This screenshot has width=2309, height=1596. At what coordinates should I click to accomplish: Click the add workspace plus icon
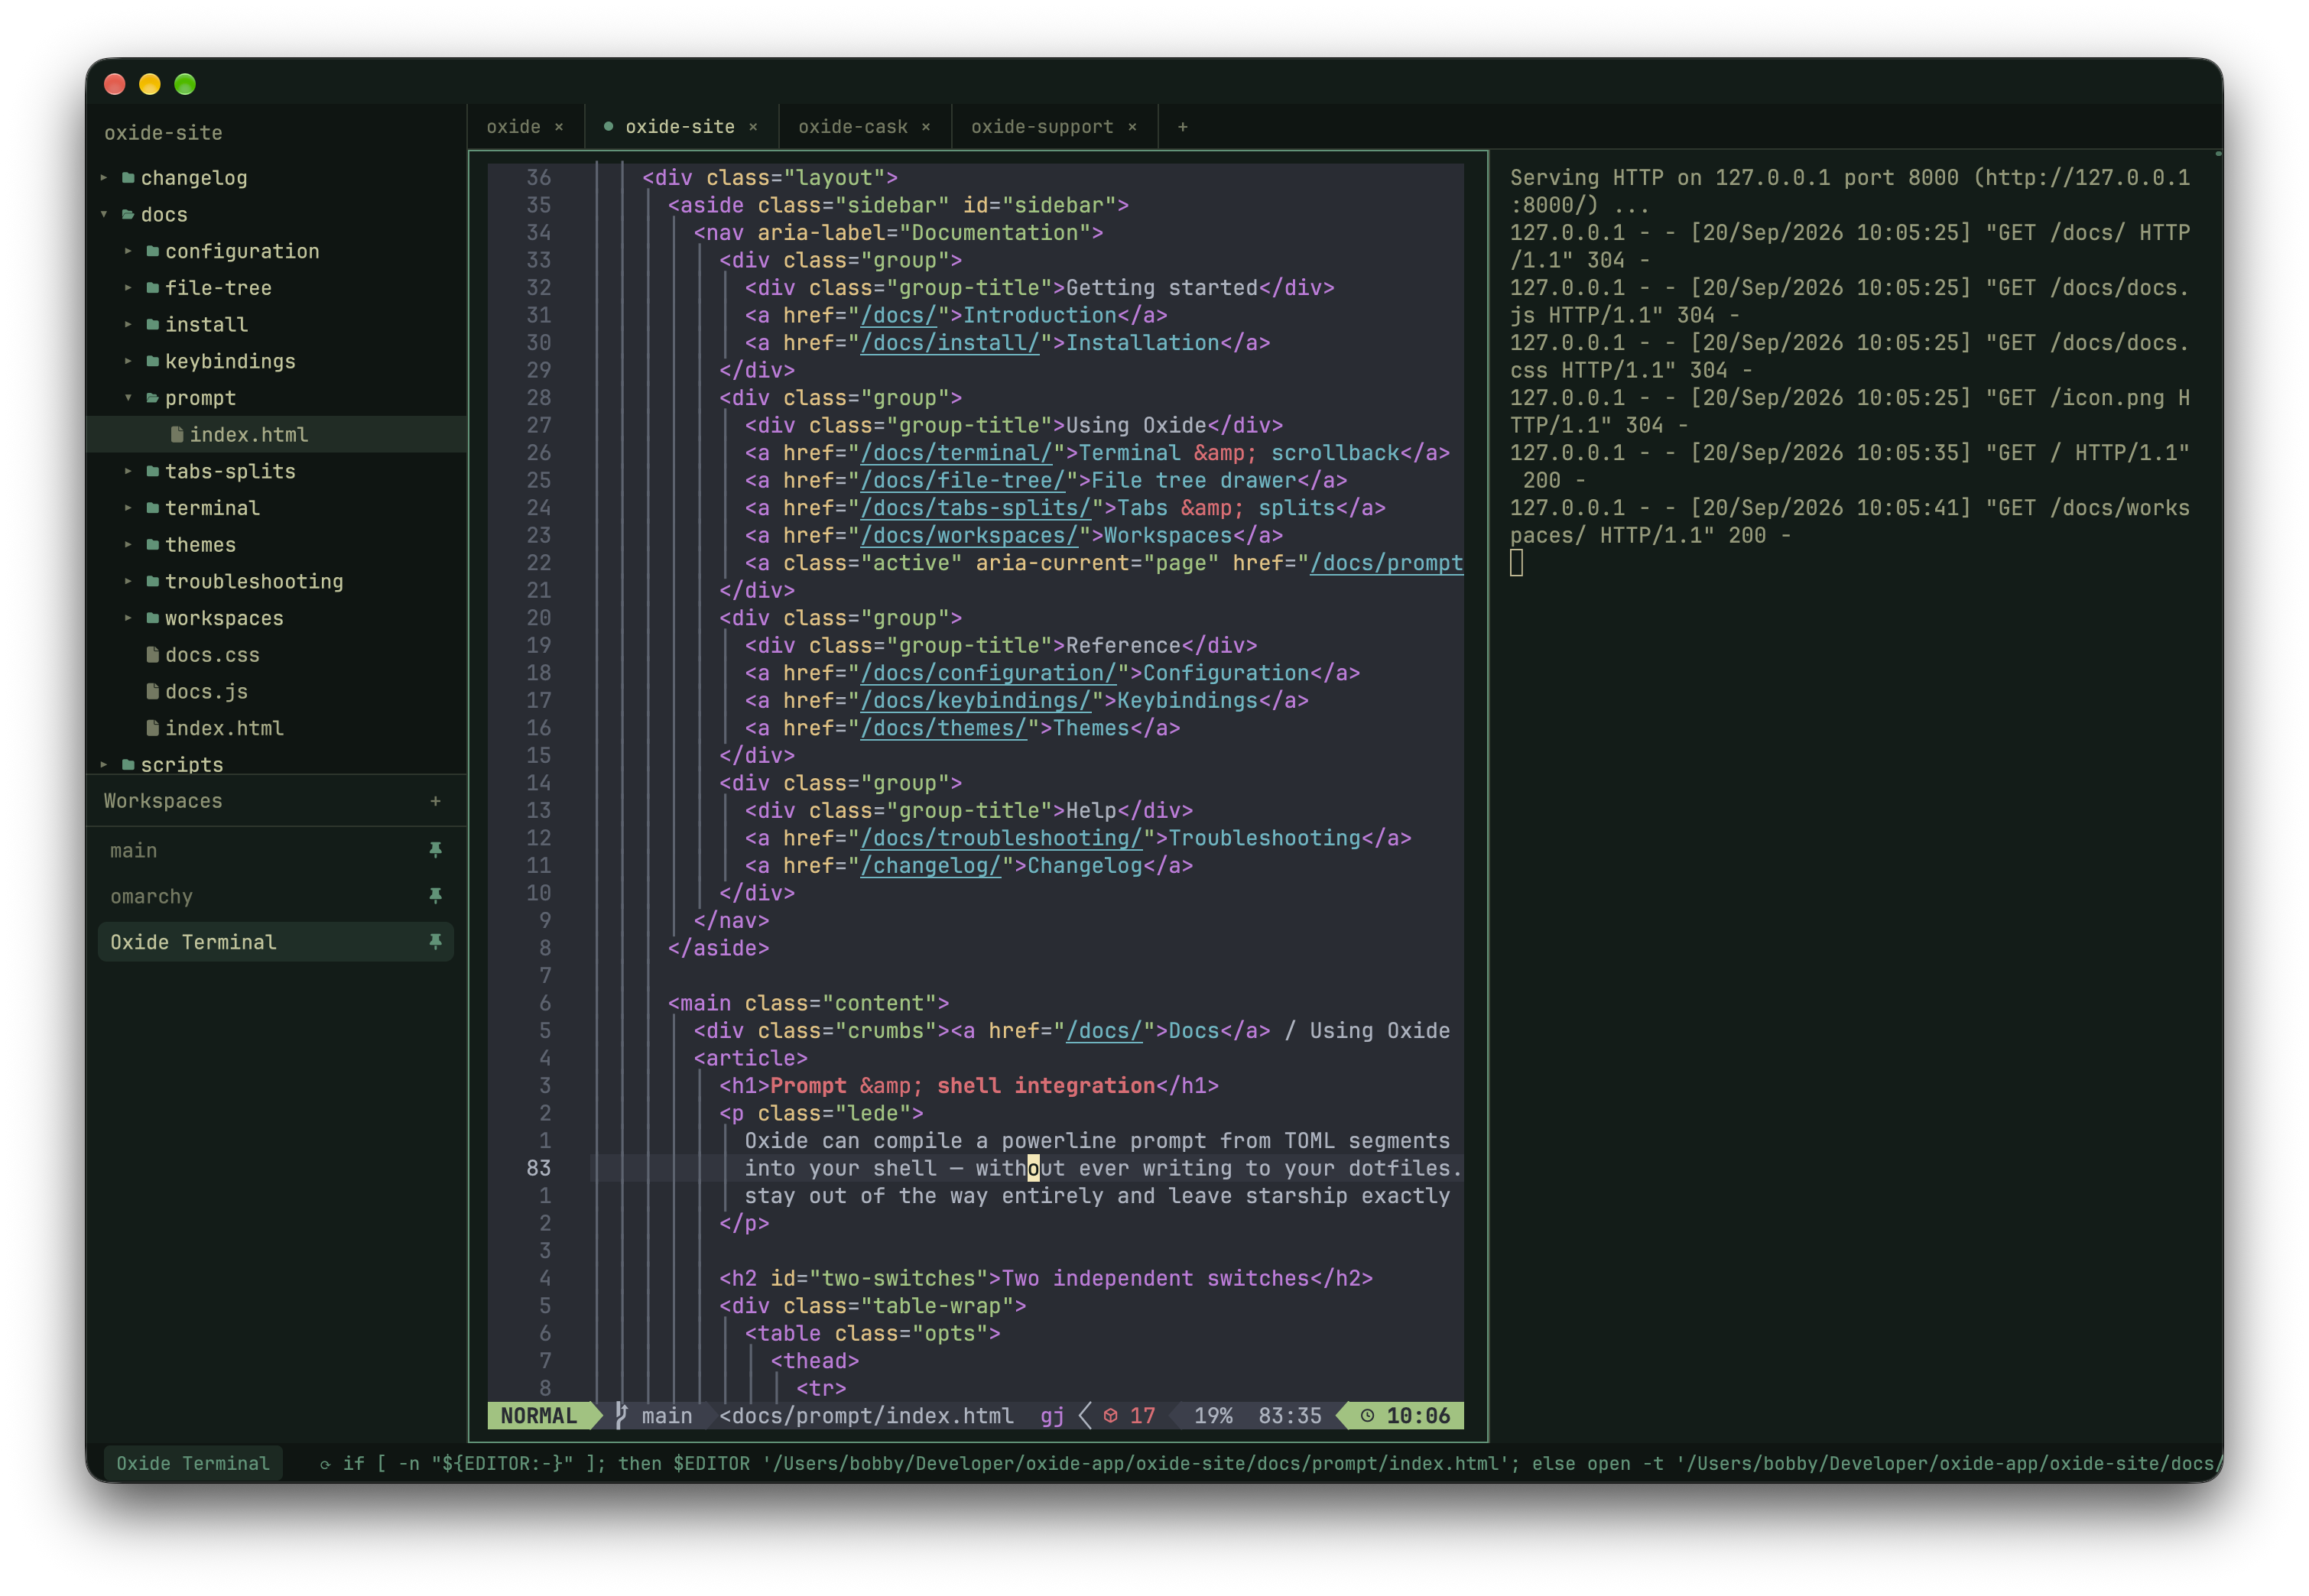click(435, 801)
